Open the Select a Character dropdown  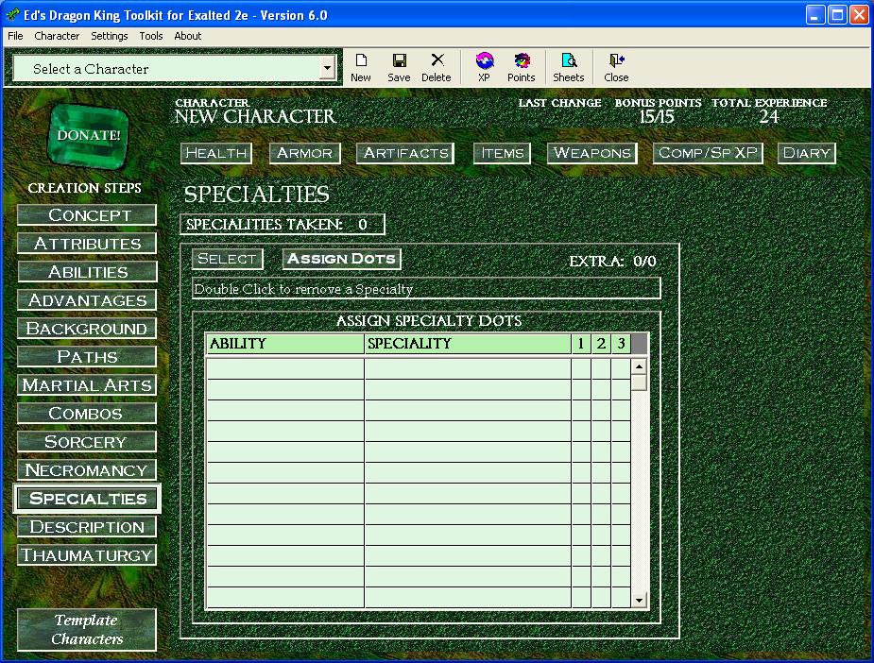[327, 69]
